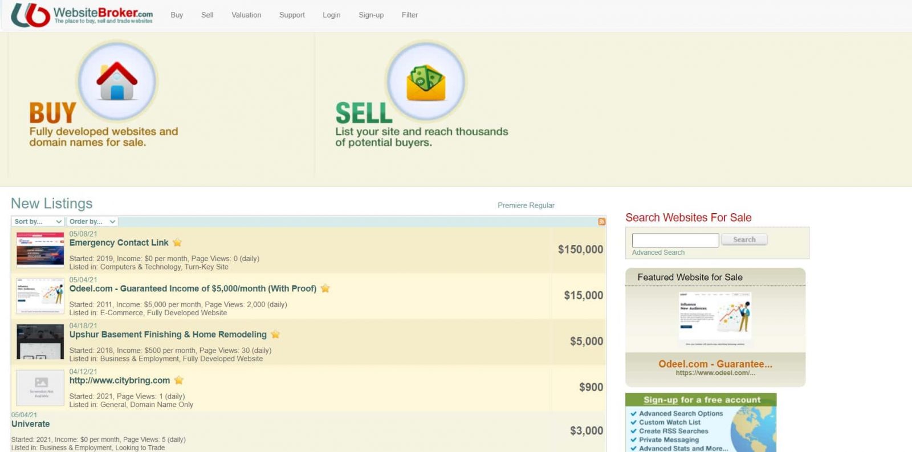
Task: Click the New Listings heading
Action: coord(52,203)
